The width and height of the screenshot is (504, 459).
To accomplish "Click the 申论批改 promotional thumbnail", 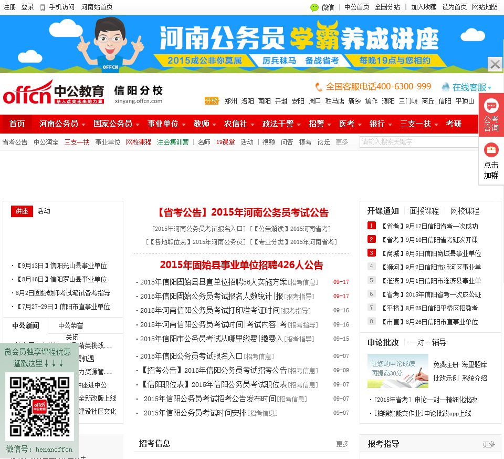I will pos(398,371).
